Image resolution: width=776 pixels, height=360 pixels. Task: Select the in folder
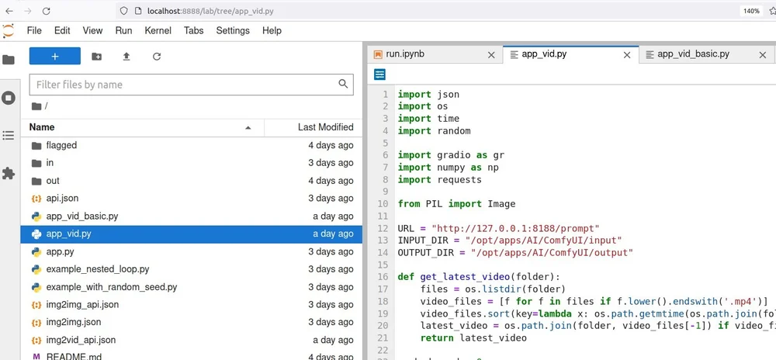tap(192, 163)
